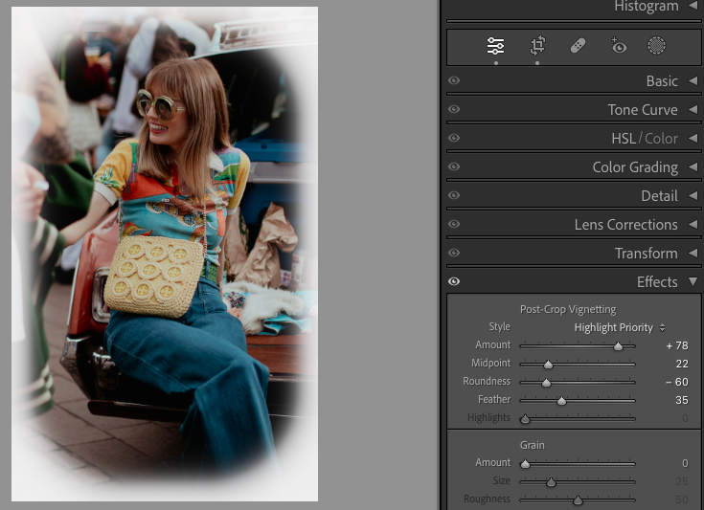The width and height of the screenshot is (704, 510).
Task: Open the Transform panel header
Action: click(646, 254)
